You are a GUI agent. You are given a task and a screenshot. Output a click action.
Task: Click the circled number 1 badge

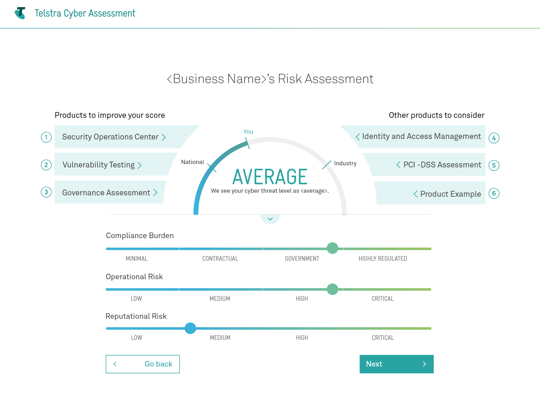[x=46, y=137]
